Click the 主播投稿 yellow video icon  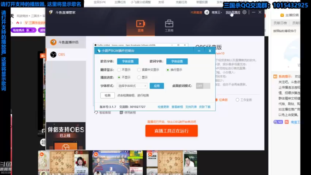(x=282, y=15)
